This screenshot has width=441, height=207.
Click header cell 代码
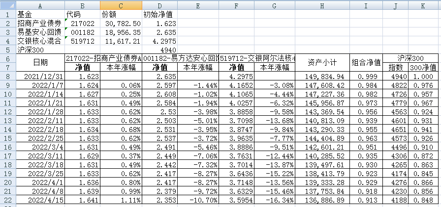(x=82, y=14)
